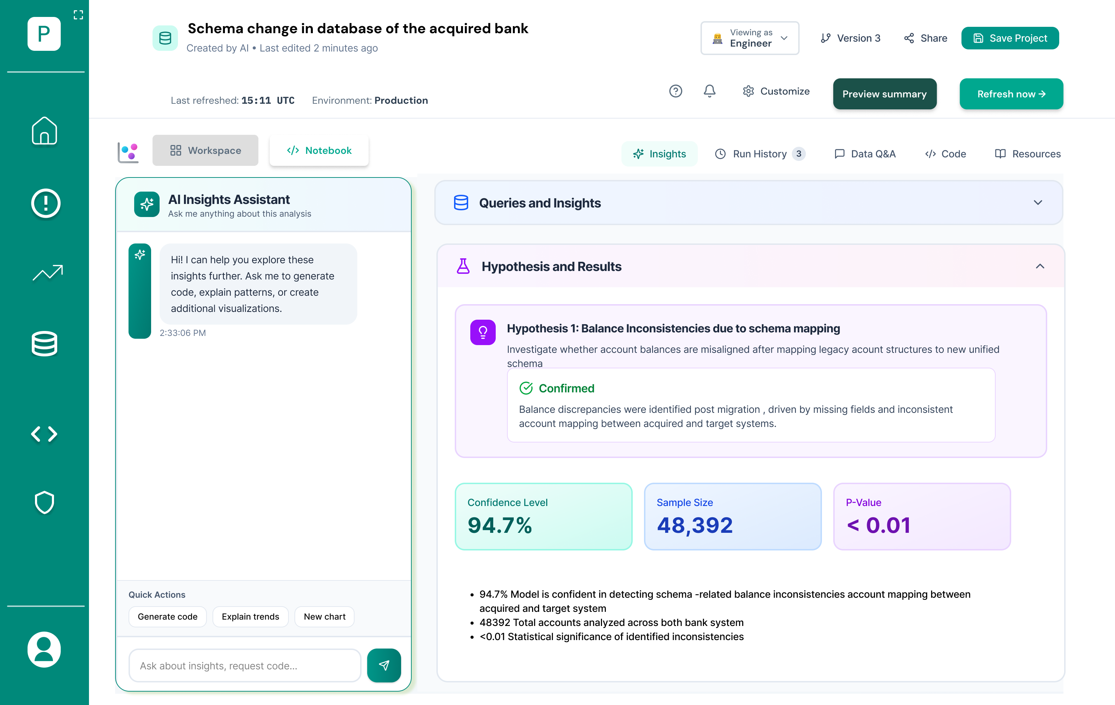Click the Environment Production label

(370, 101)
